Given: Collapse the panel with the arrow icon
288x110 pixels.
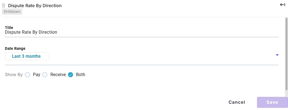Looking at the screenshot, I should click(x=283, y=5).
